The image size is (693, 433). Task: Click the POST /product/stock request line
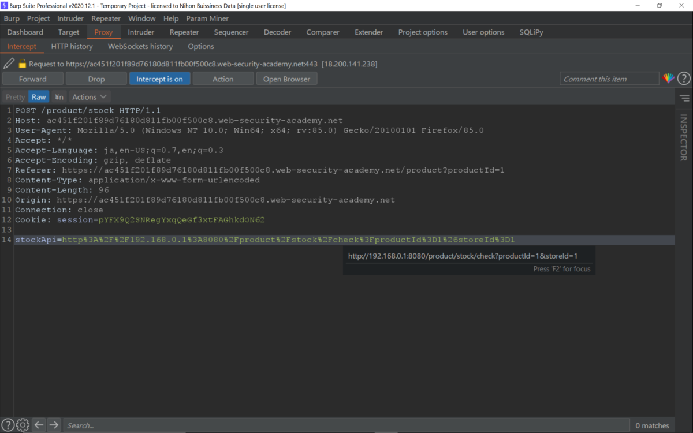[88, 110]
